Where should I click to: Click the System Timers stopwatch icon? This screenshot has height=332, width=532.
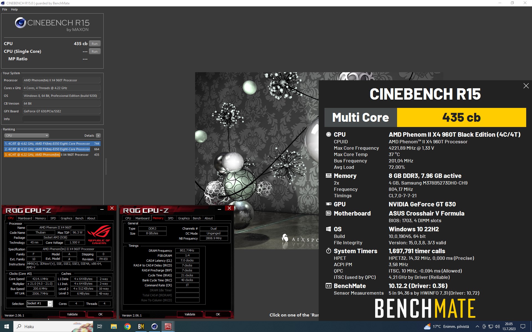(328, 251)
